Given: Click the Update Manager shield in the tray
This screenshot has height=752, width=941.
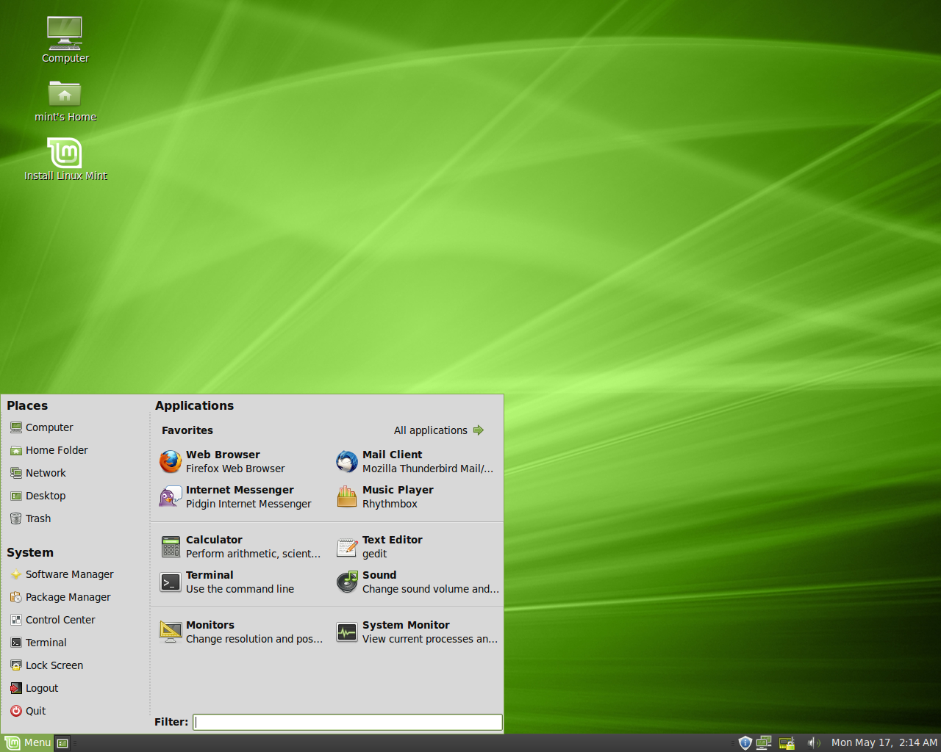Looking at the screenshot, I should pos(745,742).
